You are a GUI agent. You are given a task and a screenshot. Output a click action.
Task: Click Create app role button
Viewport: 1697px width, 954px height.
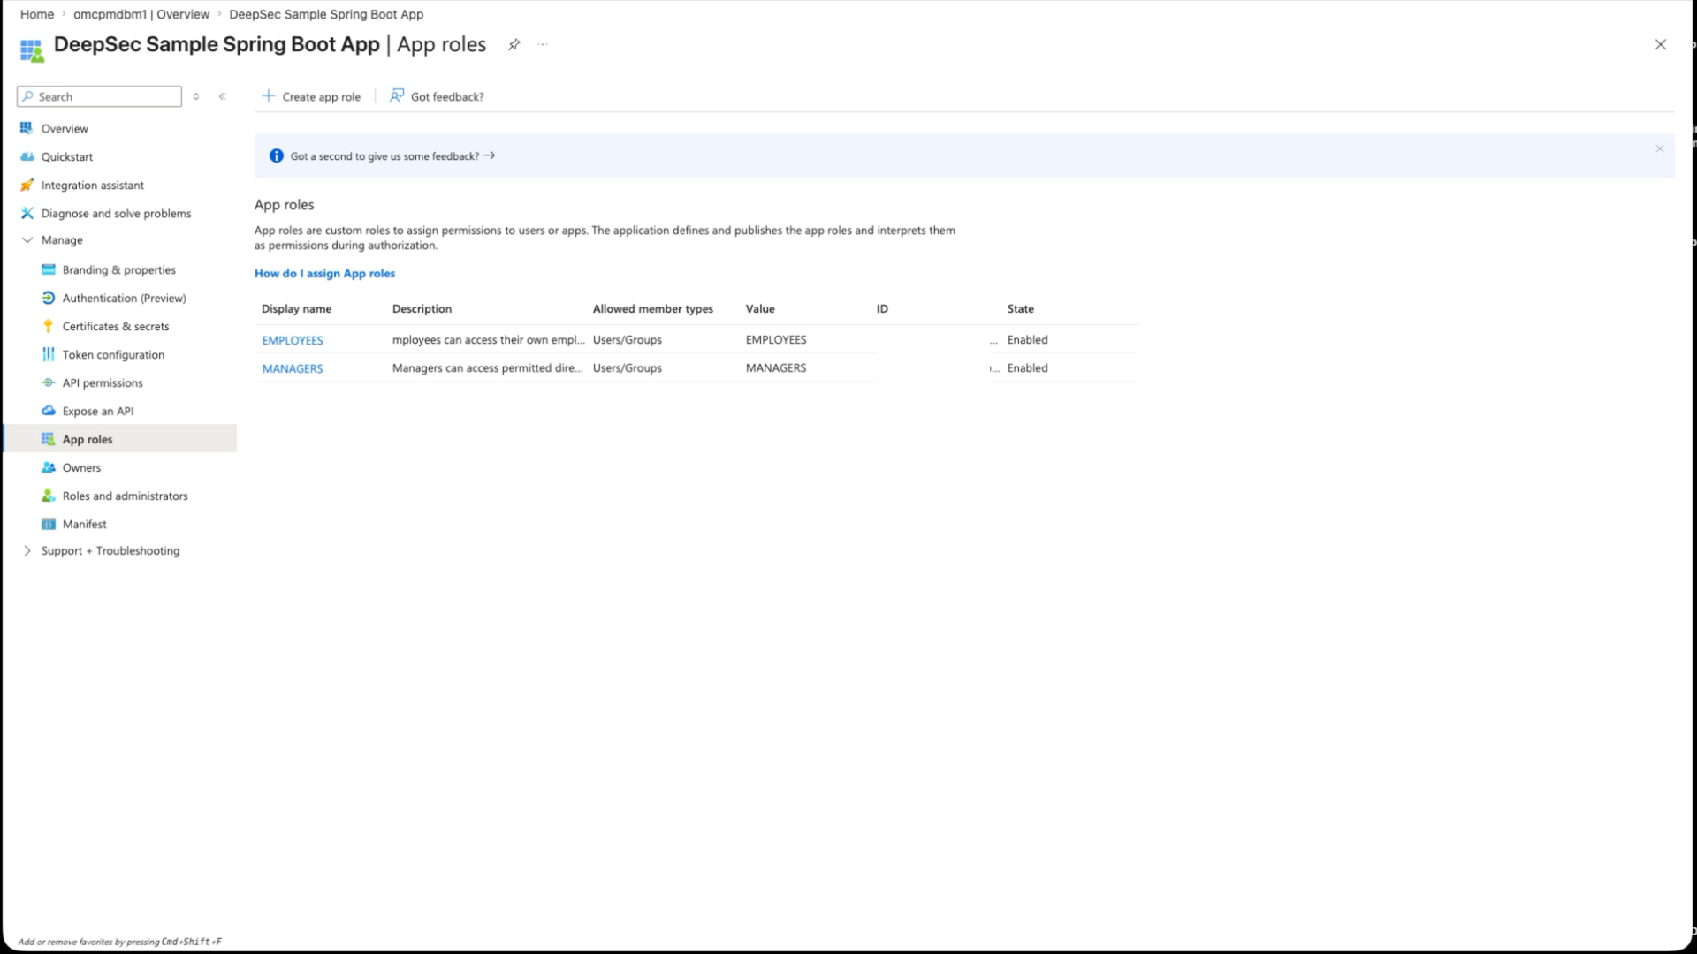pos(311,96)
